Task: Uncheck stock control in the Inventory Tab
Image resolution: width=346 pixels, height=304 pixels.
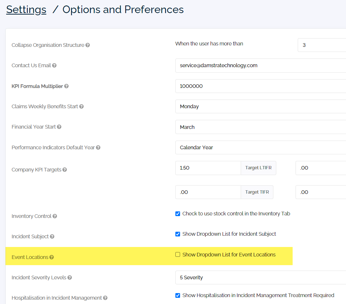Action: 178,214
